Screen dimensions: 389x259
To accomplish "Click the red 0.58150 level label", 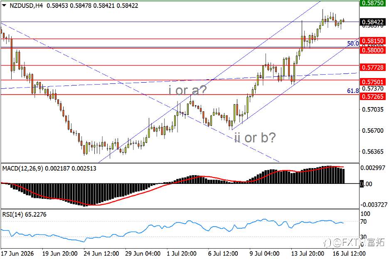I will pos(373,41).
